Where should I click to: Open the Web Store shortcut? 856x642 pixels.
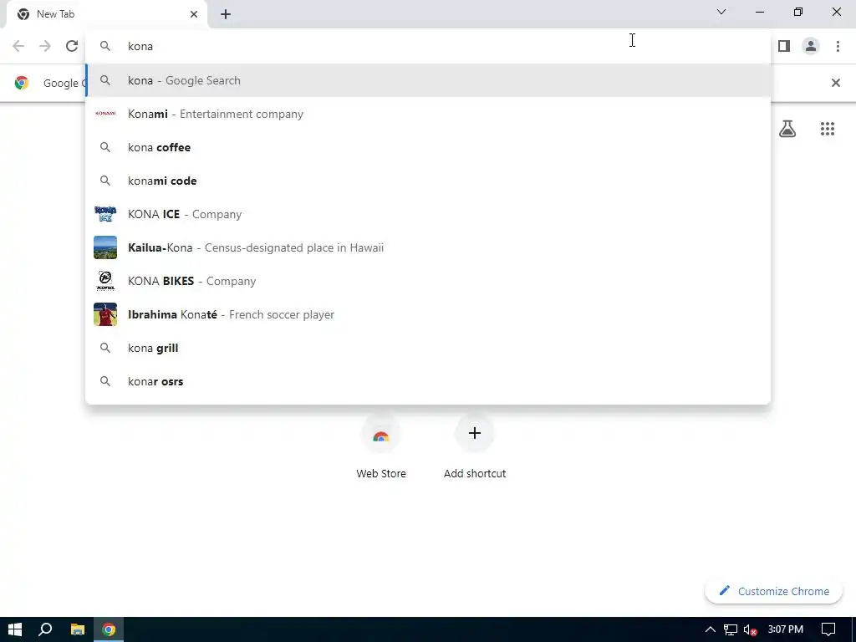point(381,448)
